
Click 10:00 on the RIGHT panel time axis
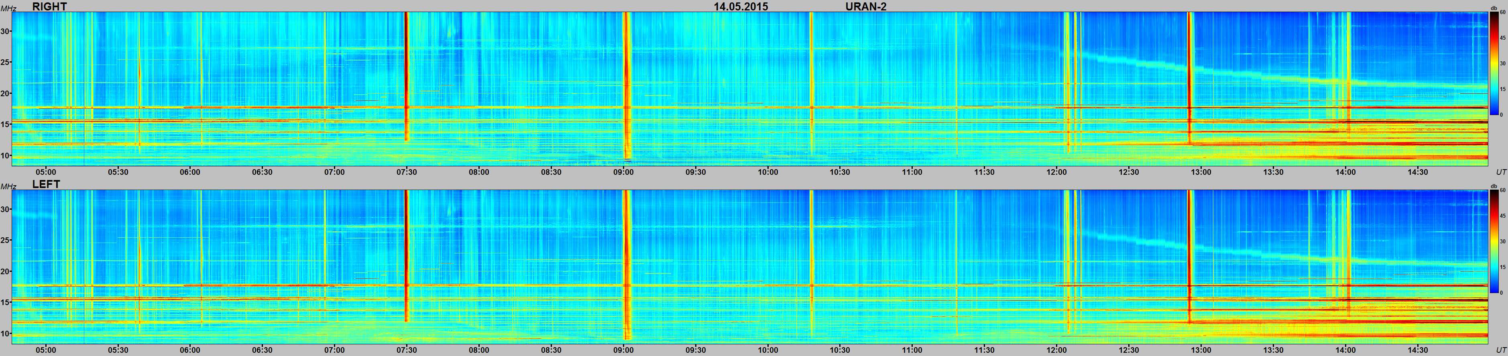768,172
